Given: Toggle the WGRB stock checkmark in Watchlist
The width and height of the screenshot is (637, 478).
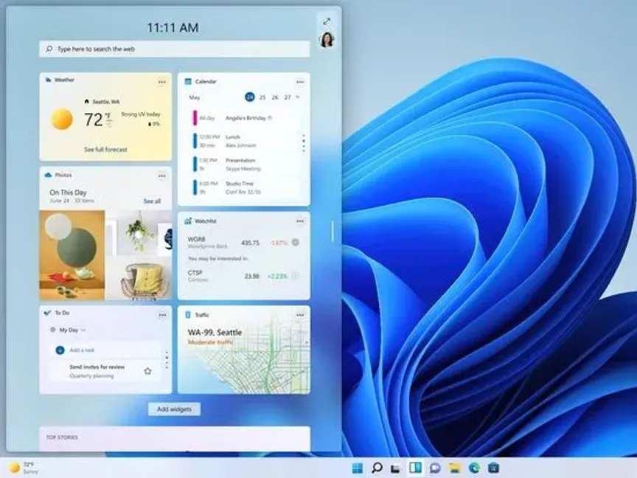Looking at the screenshot, I should point(295,242).
